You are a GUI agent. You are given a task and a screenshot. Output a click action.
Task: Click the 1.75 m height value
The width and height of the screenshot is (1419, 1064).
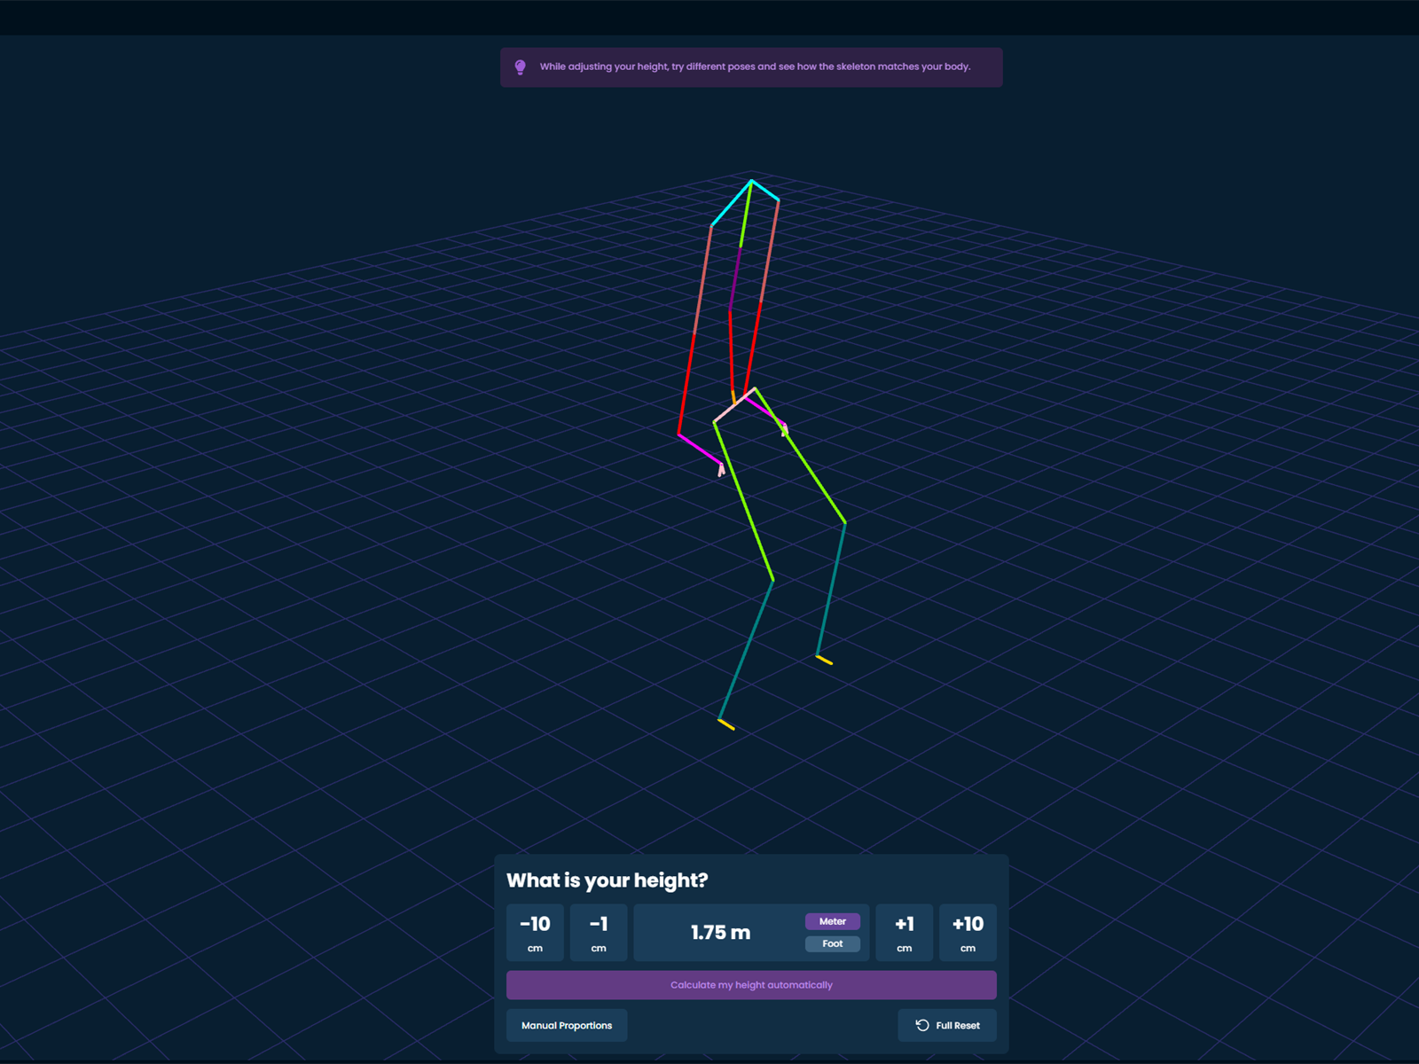coord(720,933)
